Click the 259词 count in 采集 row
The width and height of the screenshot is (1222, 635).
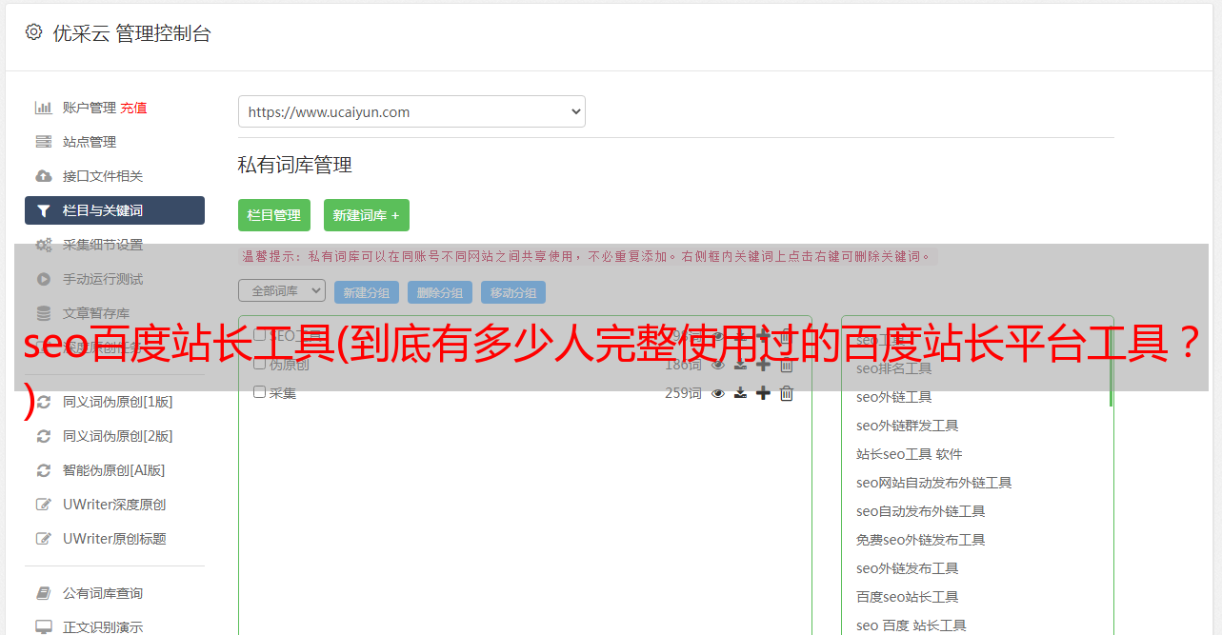point(683,393)
